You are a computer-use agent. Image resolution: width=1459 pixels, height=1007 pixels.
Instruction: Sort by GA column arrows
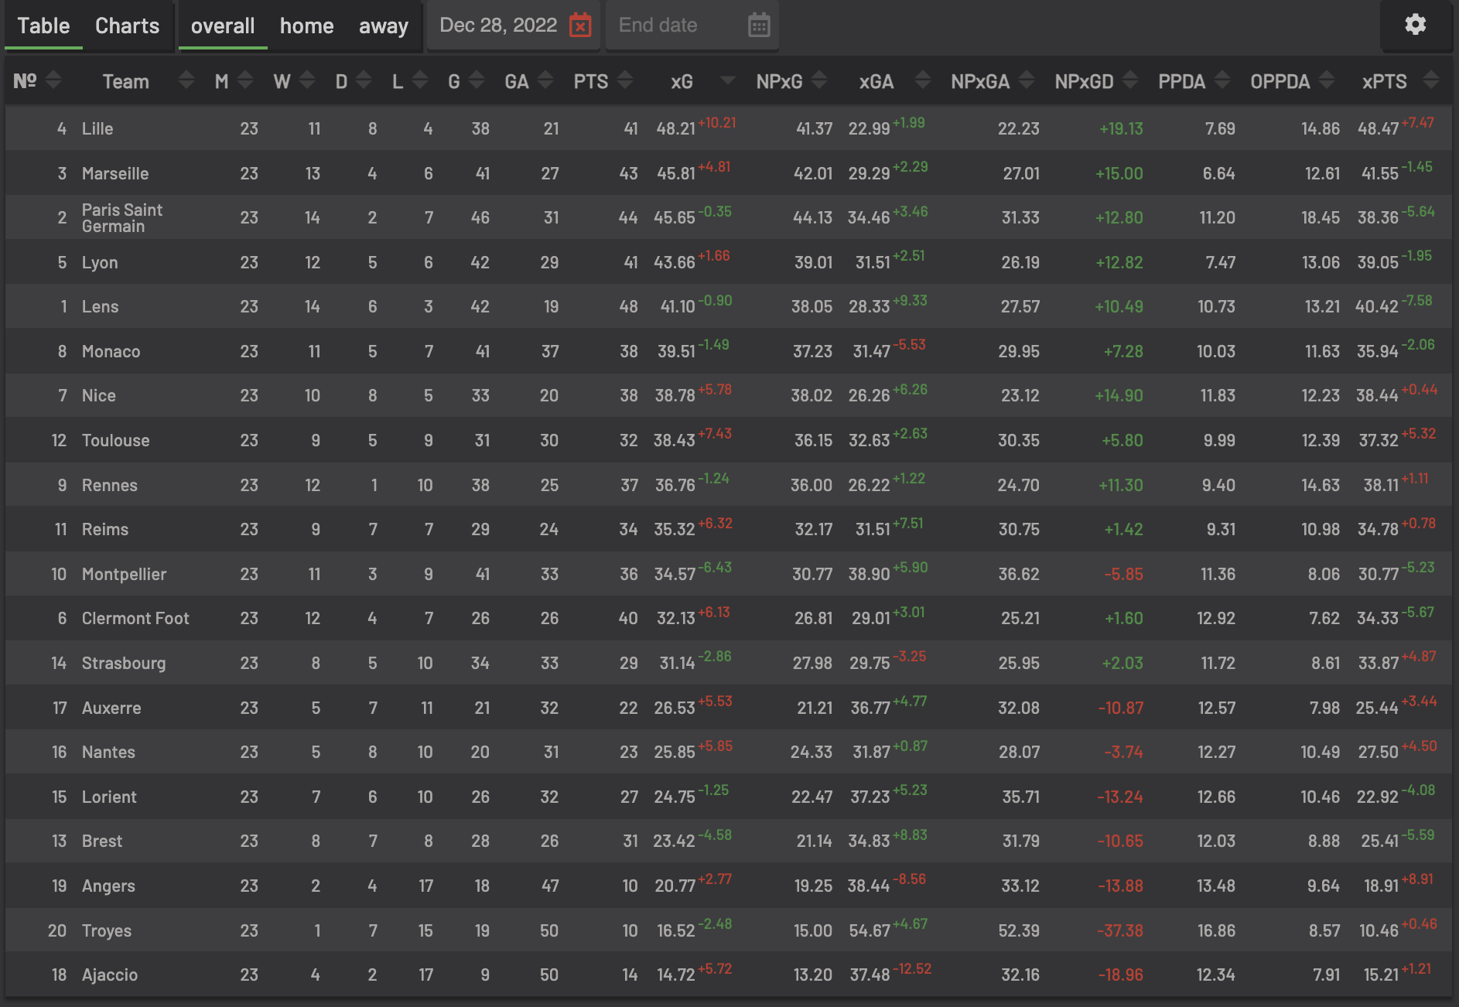pos(545,80)
